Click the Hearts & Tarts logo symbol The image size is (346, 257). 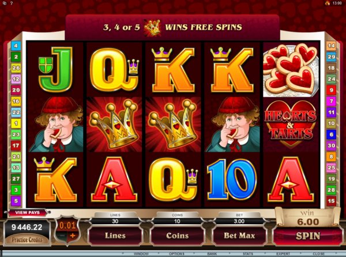click(x=291, y=124)
